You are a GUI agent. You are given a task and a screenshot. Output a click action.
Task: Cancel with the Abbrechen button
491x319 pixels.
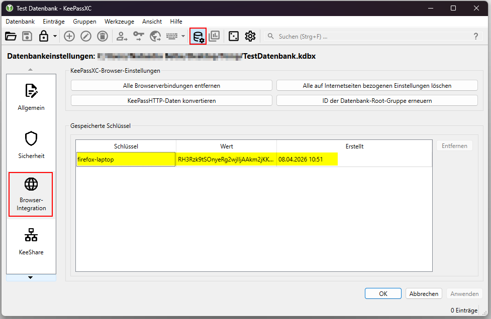click(x=424, y=294)
